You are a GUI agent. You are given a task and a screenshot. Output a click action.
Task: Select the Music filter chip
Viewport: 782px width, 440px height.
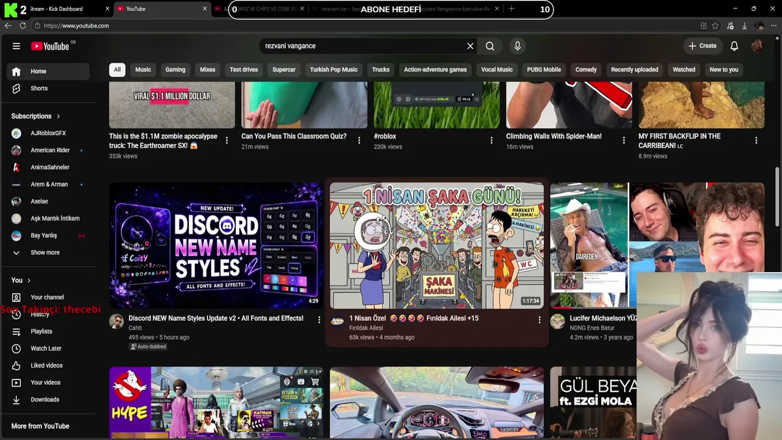pos(143,70)
